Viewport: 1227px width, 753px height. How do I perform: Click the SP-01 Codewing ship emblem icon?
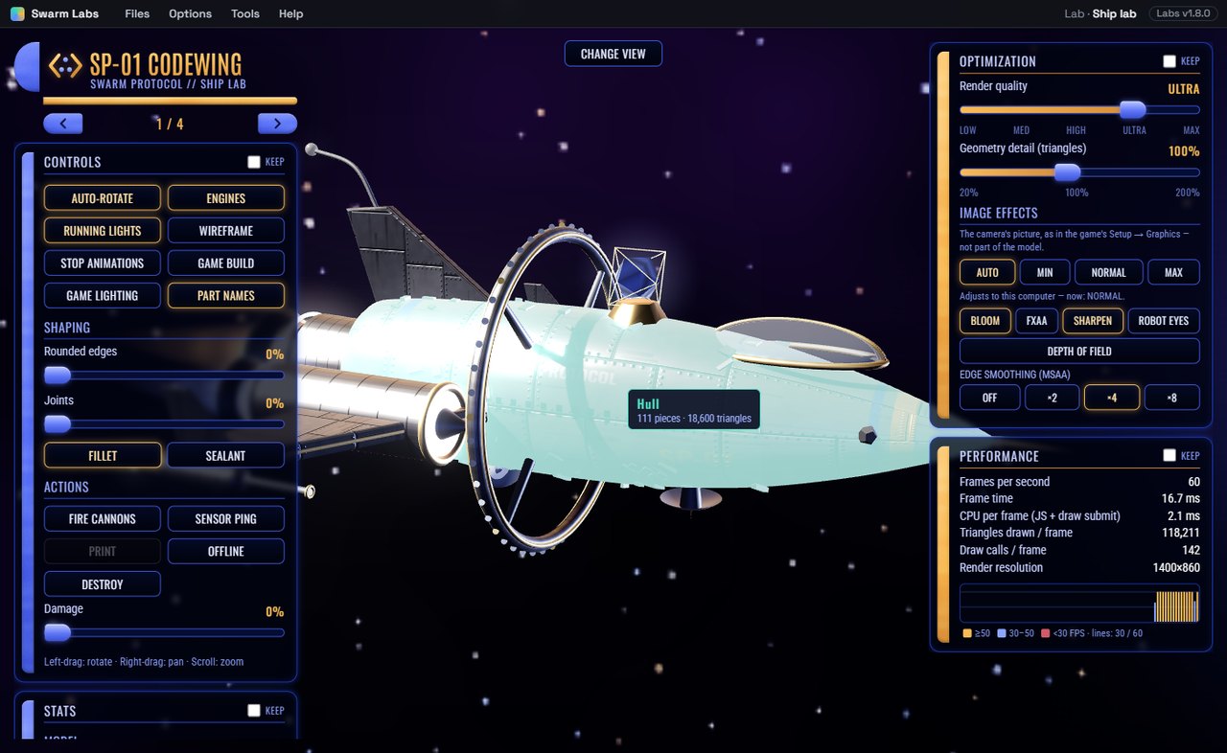coord(65,65)
